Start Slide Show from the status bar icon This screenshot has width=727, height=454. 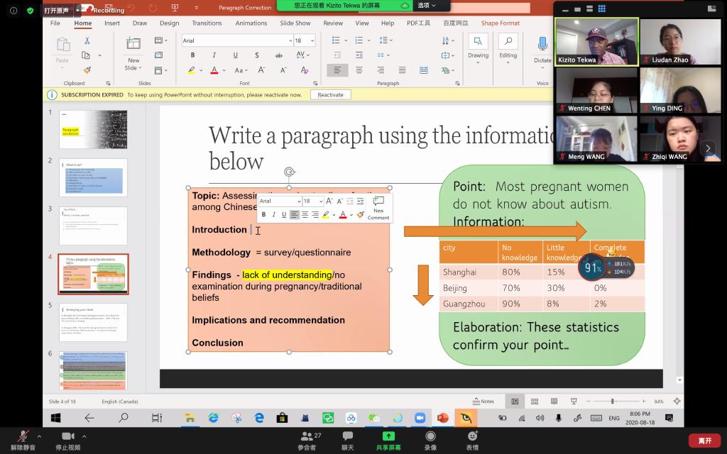[574, 402]
